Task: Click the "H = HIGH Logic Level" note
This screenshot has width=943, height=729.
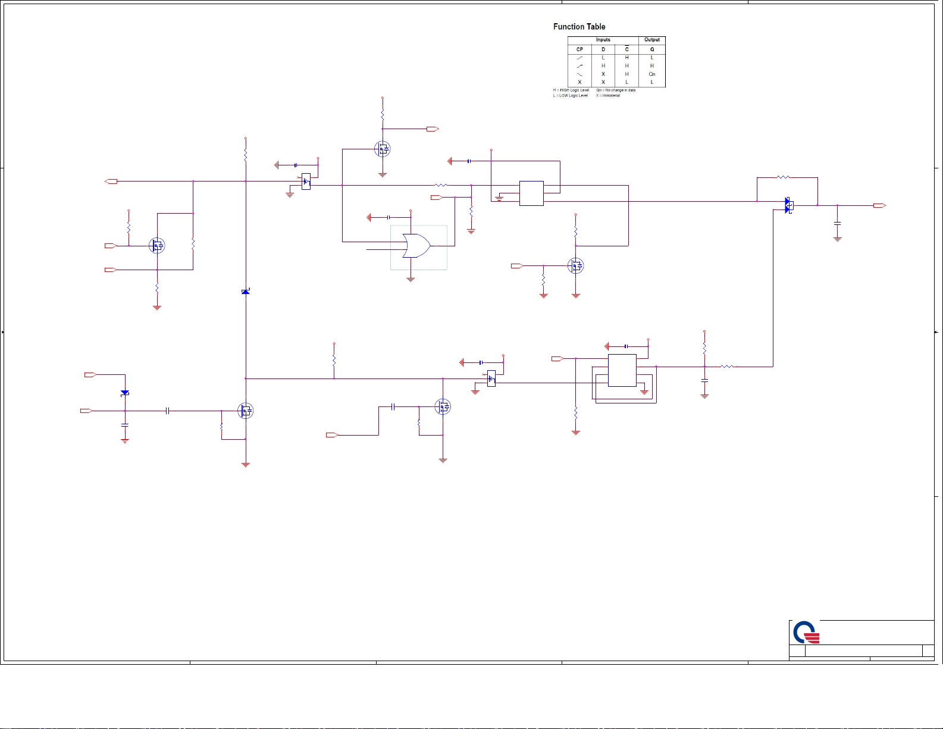Action: tap(571, 90)
